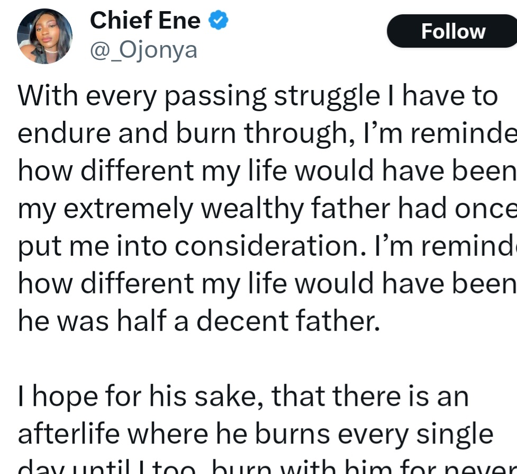The image size is (517, 474).
Task: Click the line starting "With every passing struggle"
Action: click(x=258, y=96)
